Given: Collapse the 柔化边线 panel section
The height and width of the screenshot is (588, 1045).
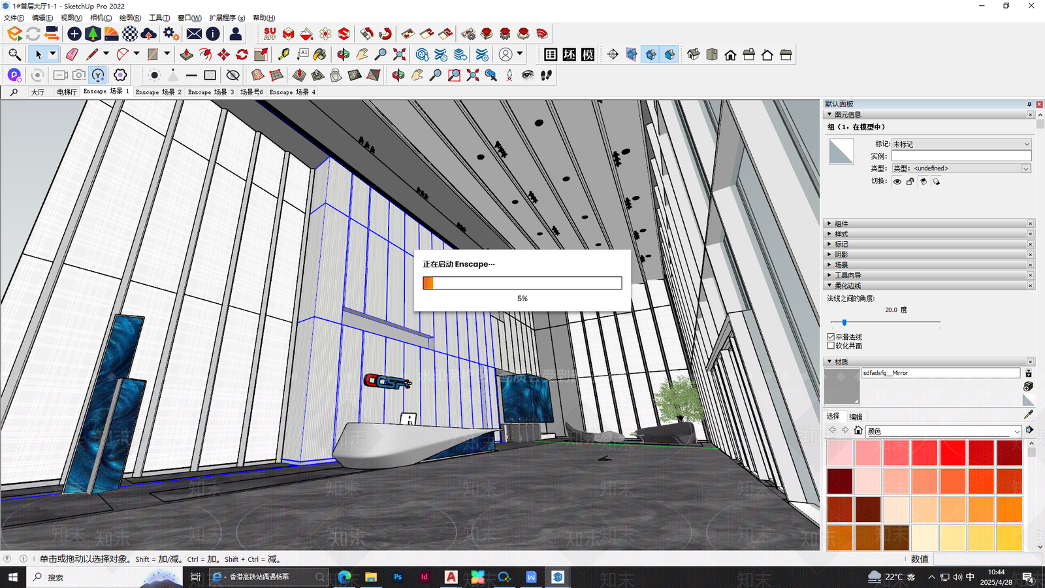Looking at the screenshot, I should [x=929, y=286].
